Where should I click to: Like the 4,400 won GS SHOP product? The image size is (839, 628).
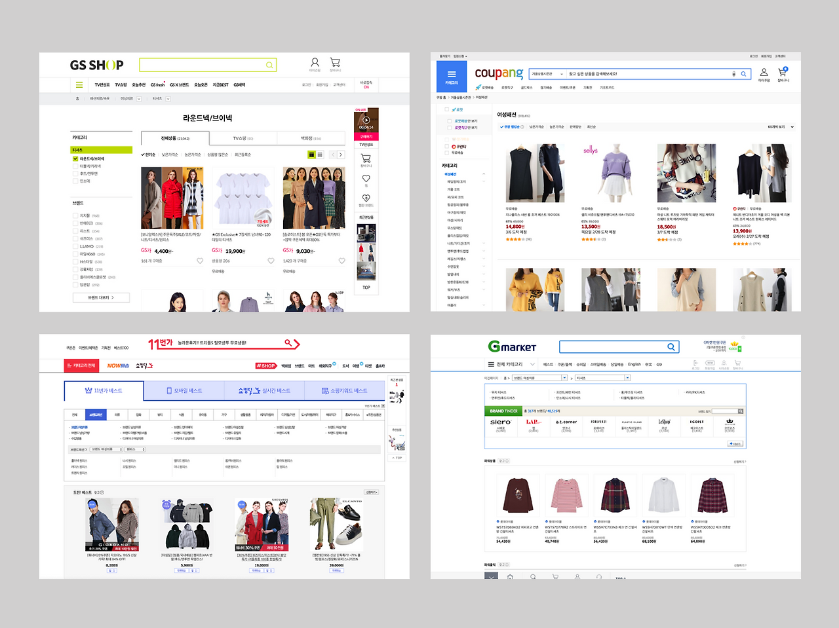200,261
